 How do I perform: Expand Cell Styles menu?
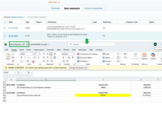(x=83, y=61)
